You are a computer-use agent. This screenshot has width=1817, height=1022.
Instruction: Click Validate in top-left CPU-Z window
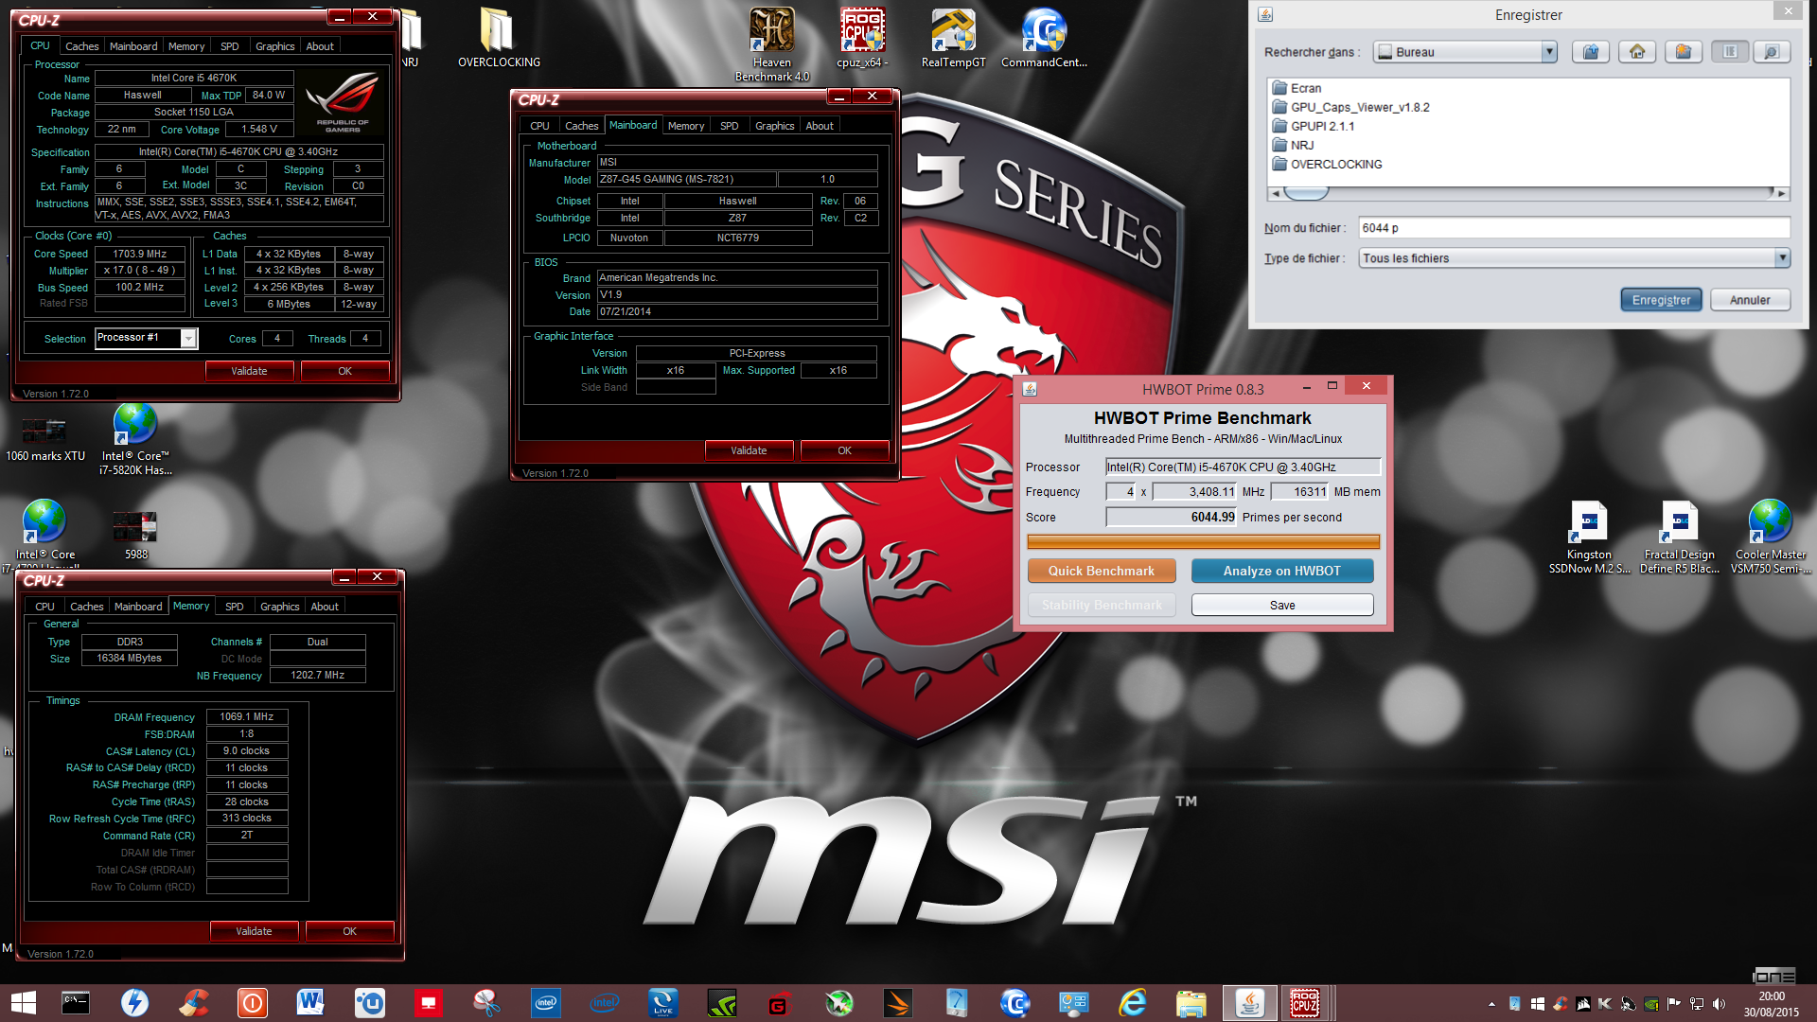click(x=249, y=371)
